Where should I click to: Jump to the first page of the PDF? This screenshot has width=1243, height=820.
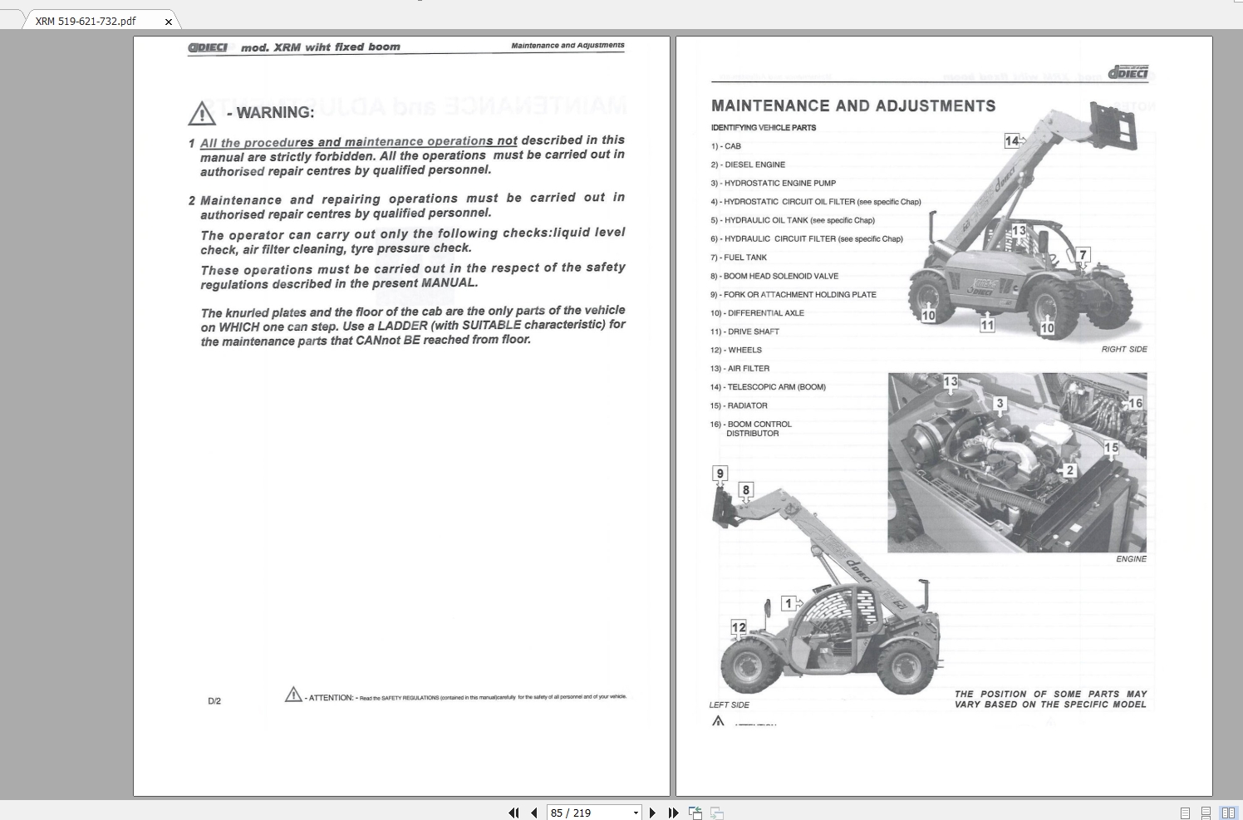click(513, 813)
